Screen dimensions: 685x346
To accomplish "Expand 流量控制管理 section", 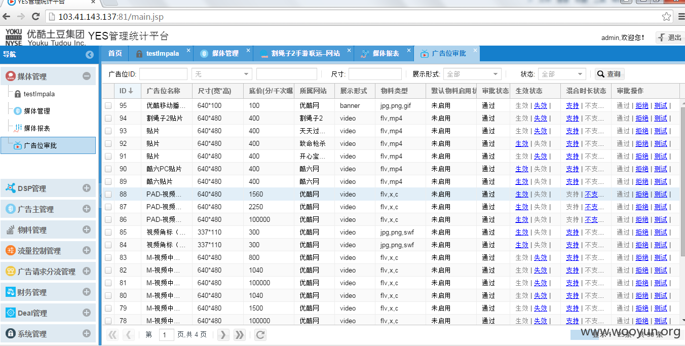I will coord(87,250).
